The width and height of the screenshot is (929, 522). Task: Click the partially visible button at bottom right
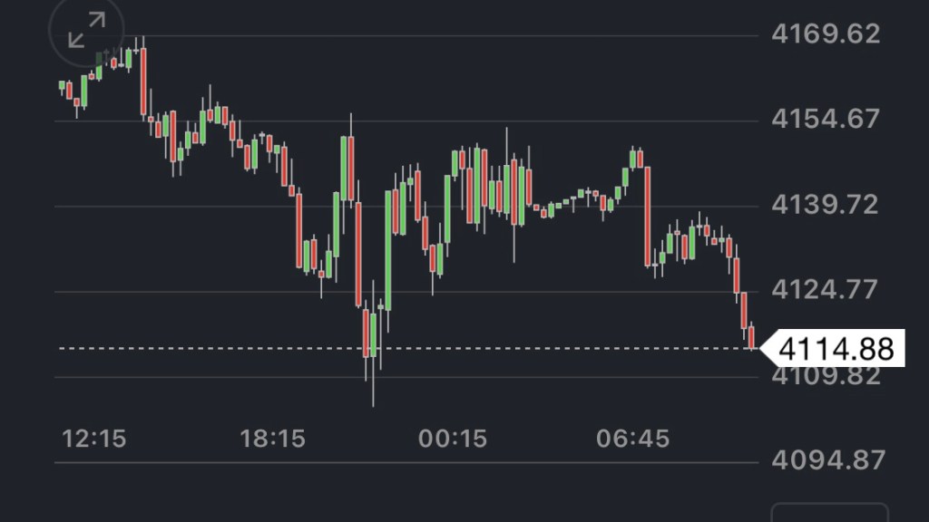click(x=829, y=513)
